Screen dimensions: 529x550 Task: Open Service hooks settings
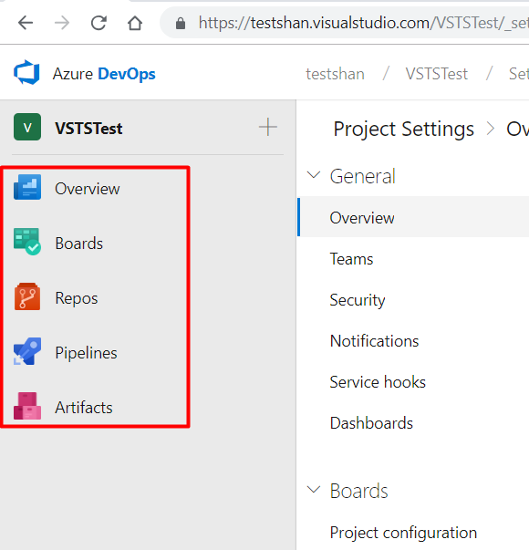[378, 382]
